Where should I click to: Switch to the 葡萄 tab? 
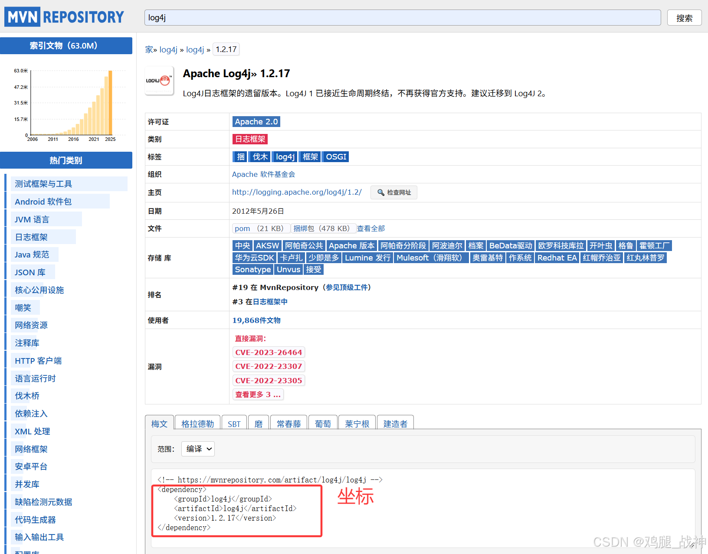(x=323, y=424)
